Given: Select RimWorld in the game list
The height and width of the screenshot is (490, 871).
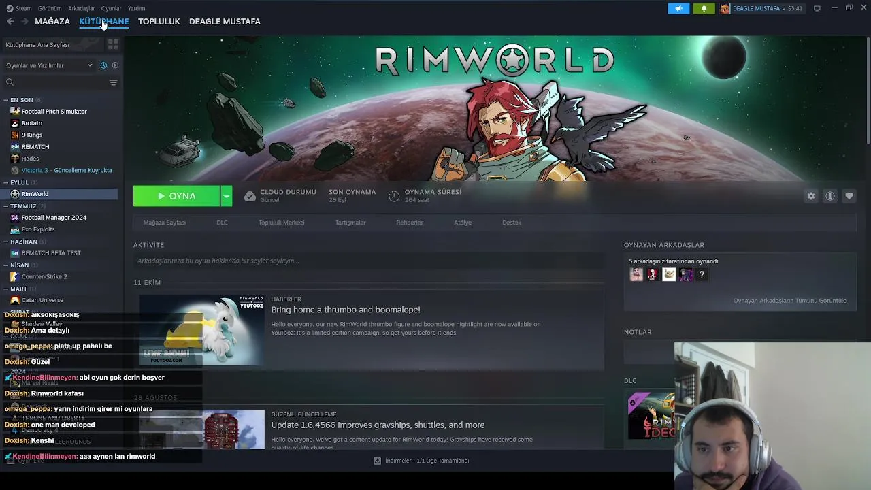Looking at the screenshot, I should pyautogui.click(x=59, y=194).
